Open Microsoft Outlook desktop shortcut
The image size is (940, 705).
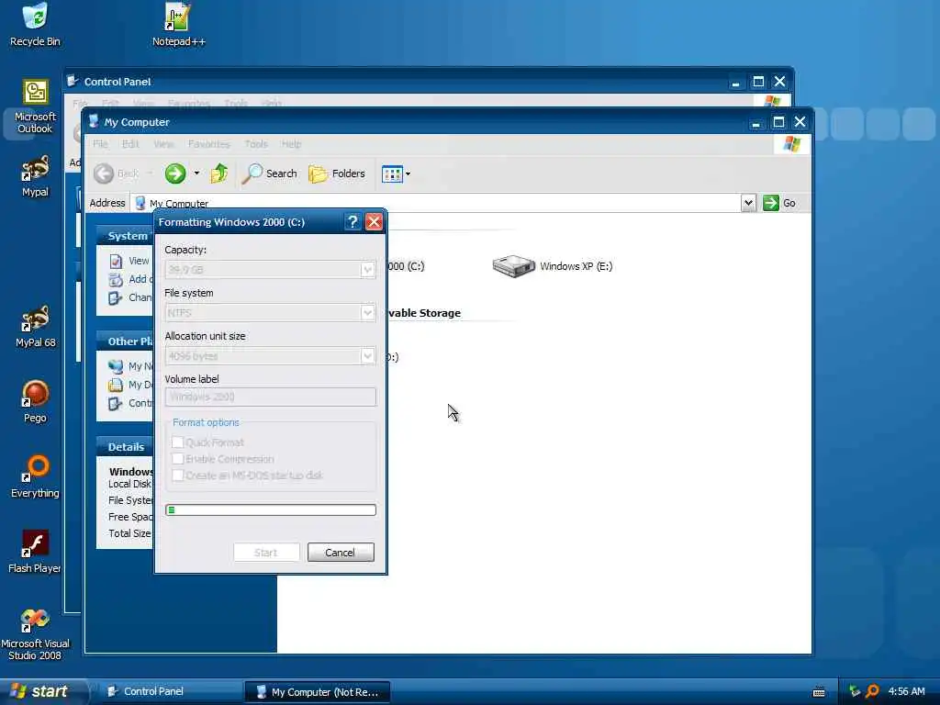tap(35, 106)
